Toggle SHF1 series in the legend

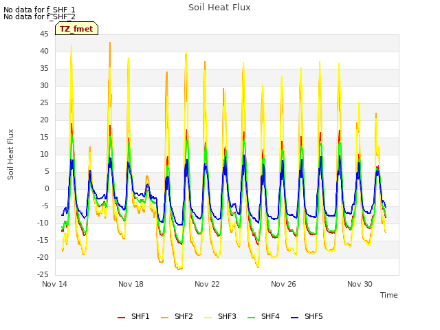(x=133, y=316)
